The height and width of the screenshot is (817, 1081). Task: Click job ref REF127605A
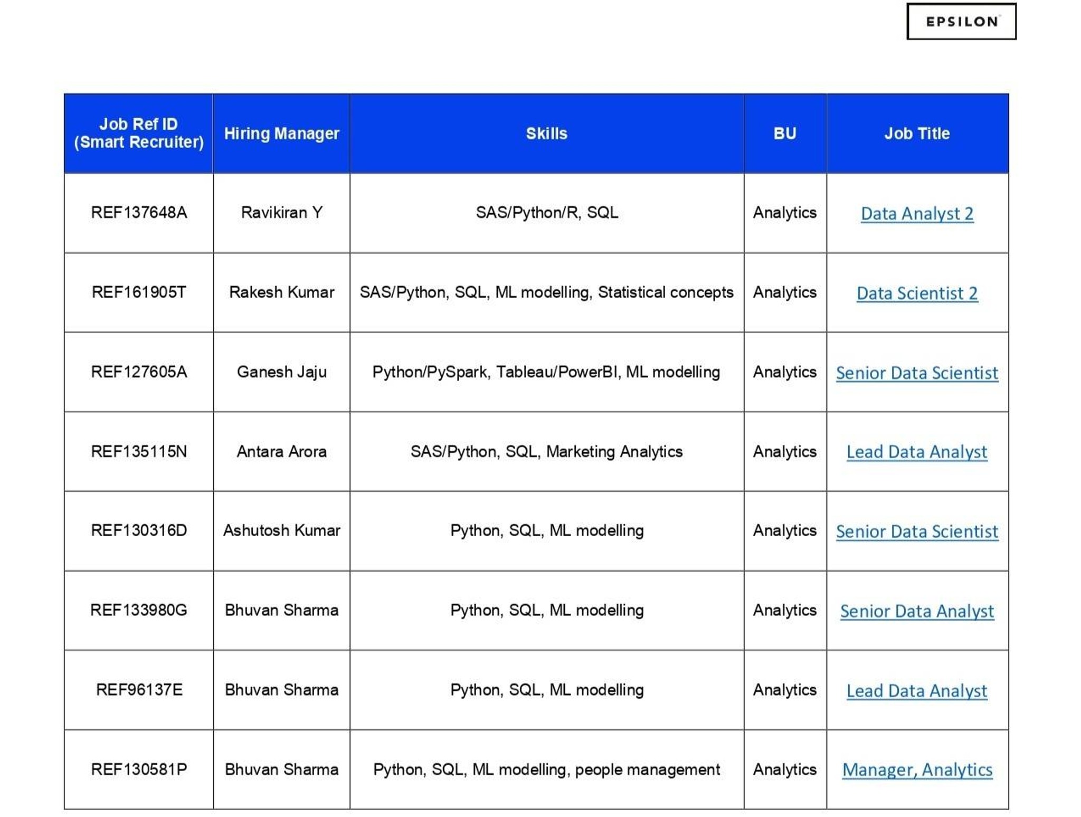tap(139, 372)
